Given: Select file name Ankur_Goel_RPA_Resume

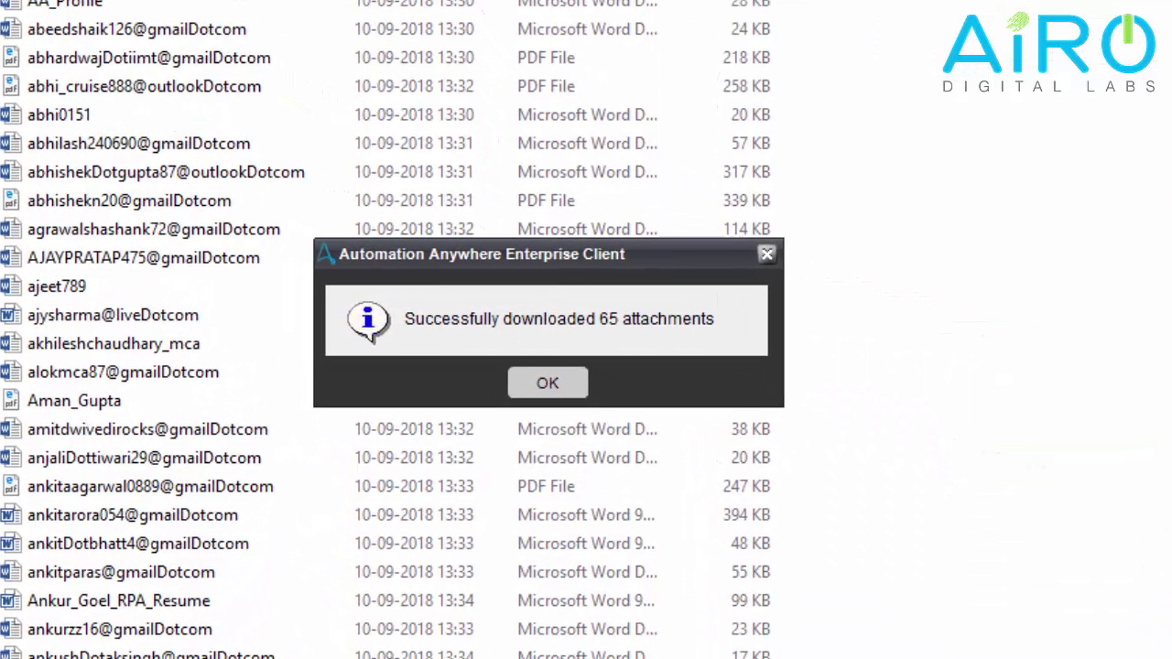Looking at the screenshot, I should [119, 601].
